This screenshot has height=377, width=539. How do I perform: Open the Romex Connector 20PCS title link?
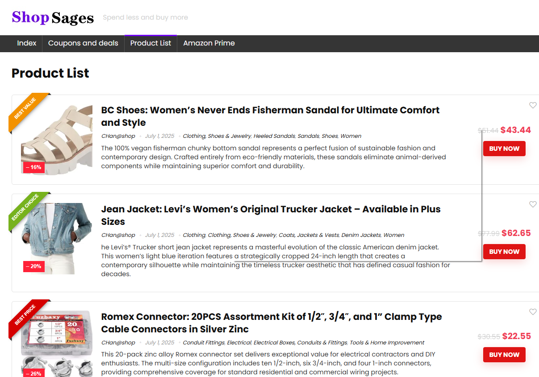[272, 323]
